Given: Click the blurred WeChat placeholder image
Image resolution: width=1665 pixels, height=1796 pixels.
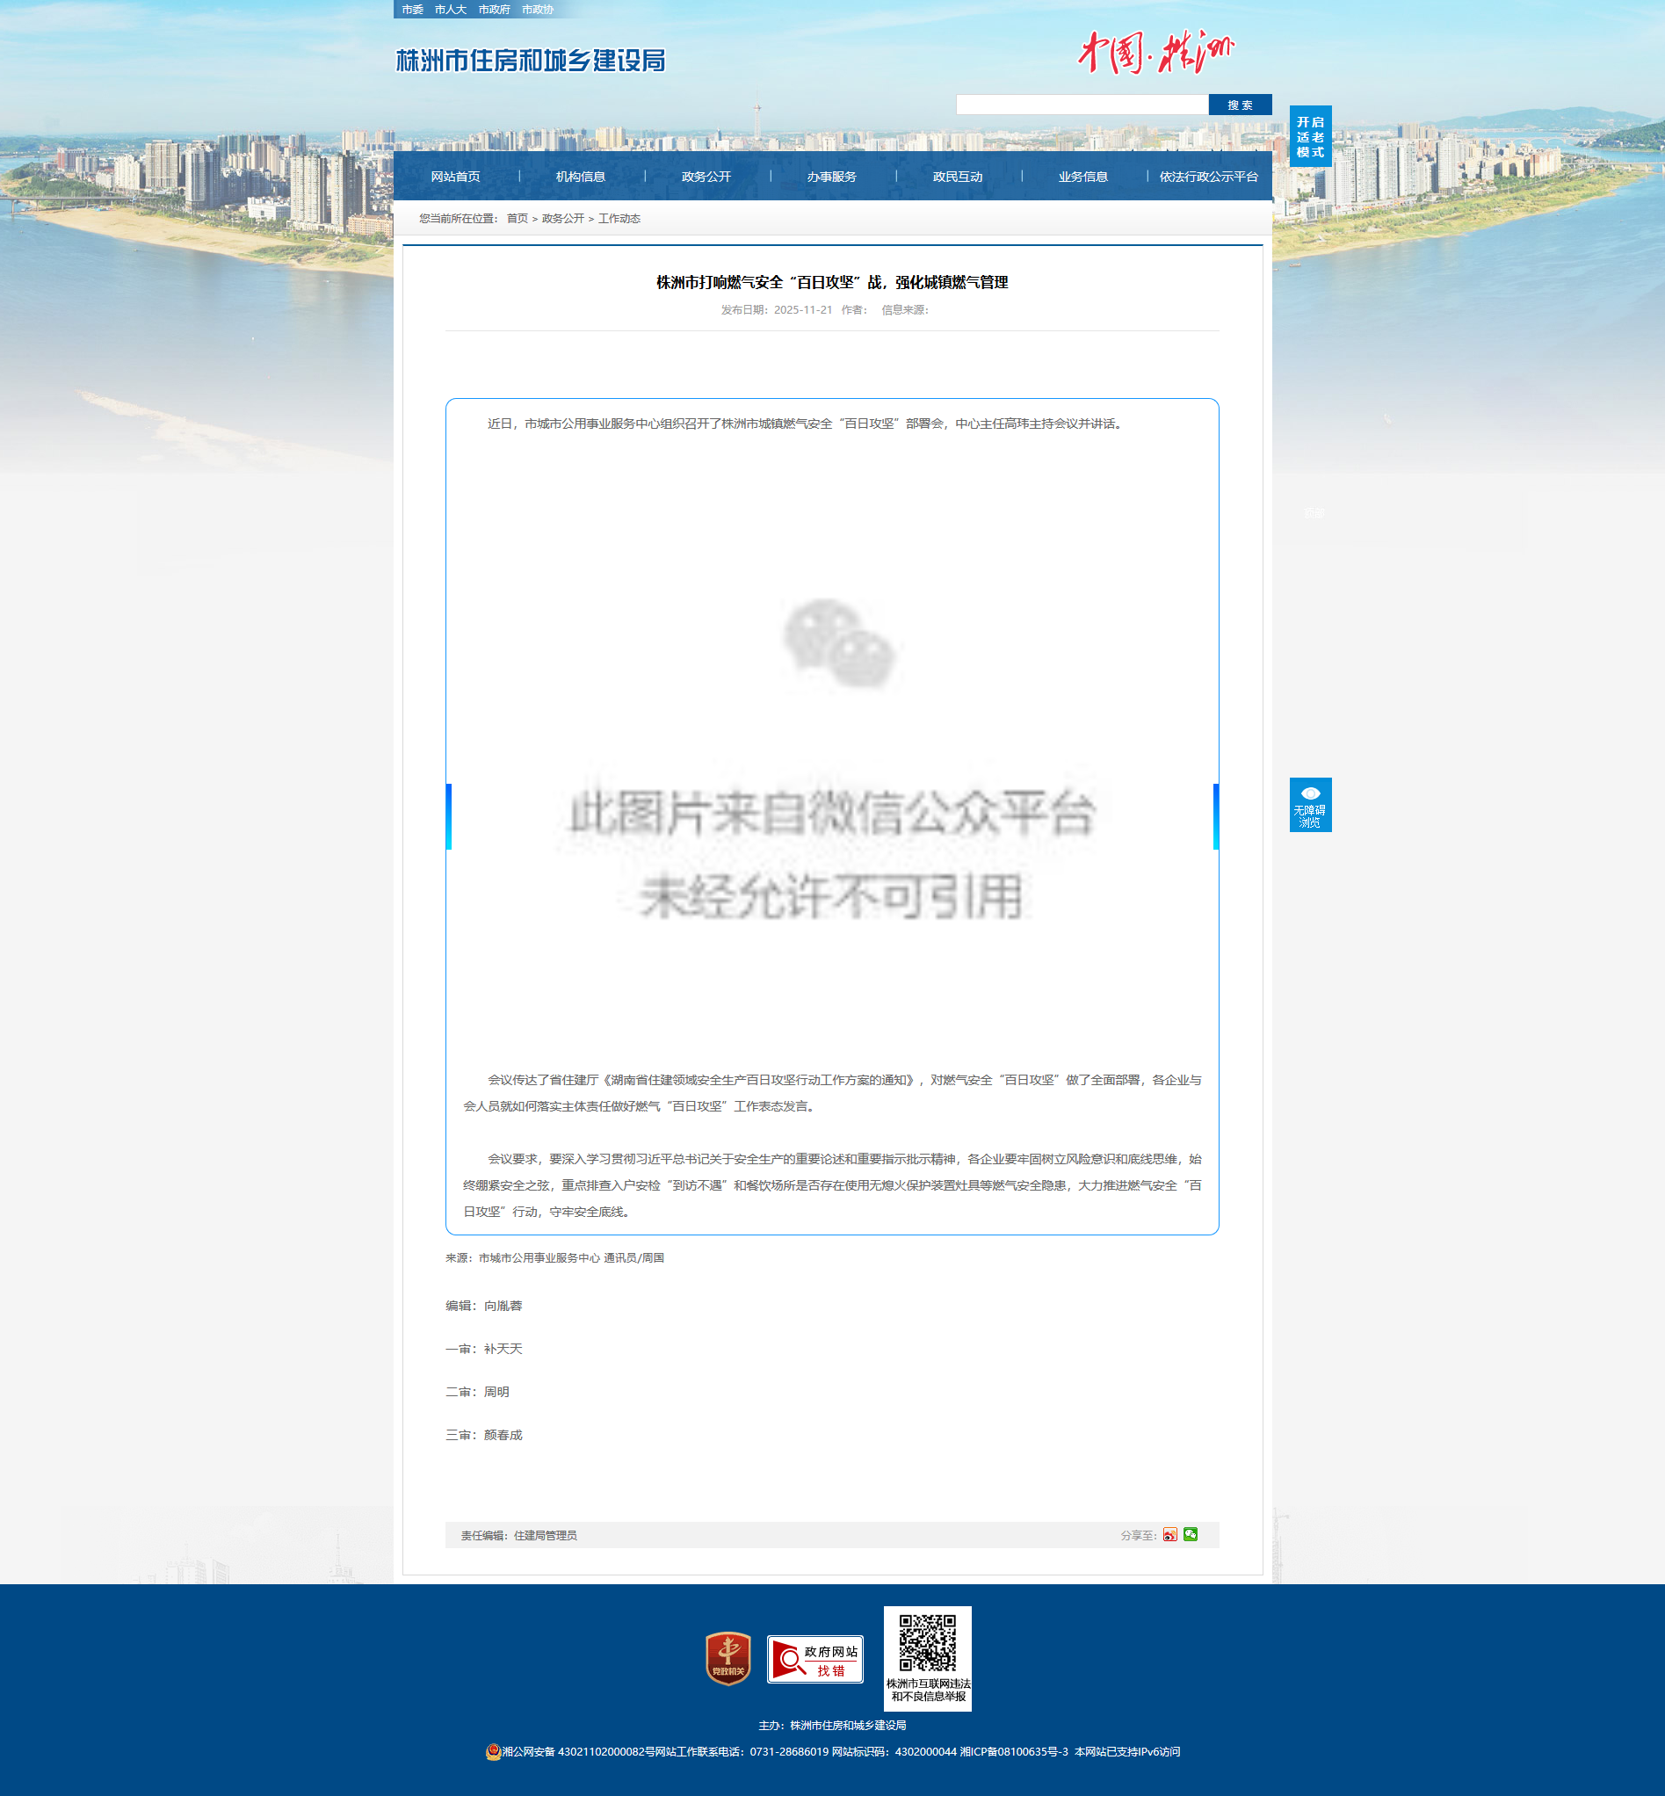Looking at the screenshot, I should click(x=831, y=757).
